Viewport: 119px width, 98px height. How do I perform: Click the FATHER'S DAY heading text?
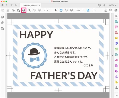tap(64, 76)
